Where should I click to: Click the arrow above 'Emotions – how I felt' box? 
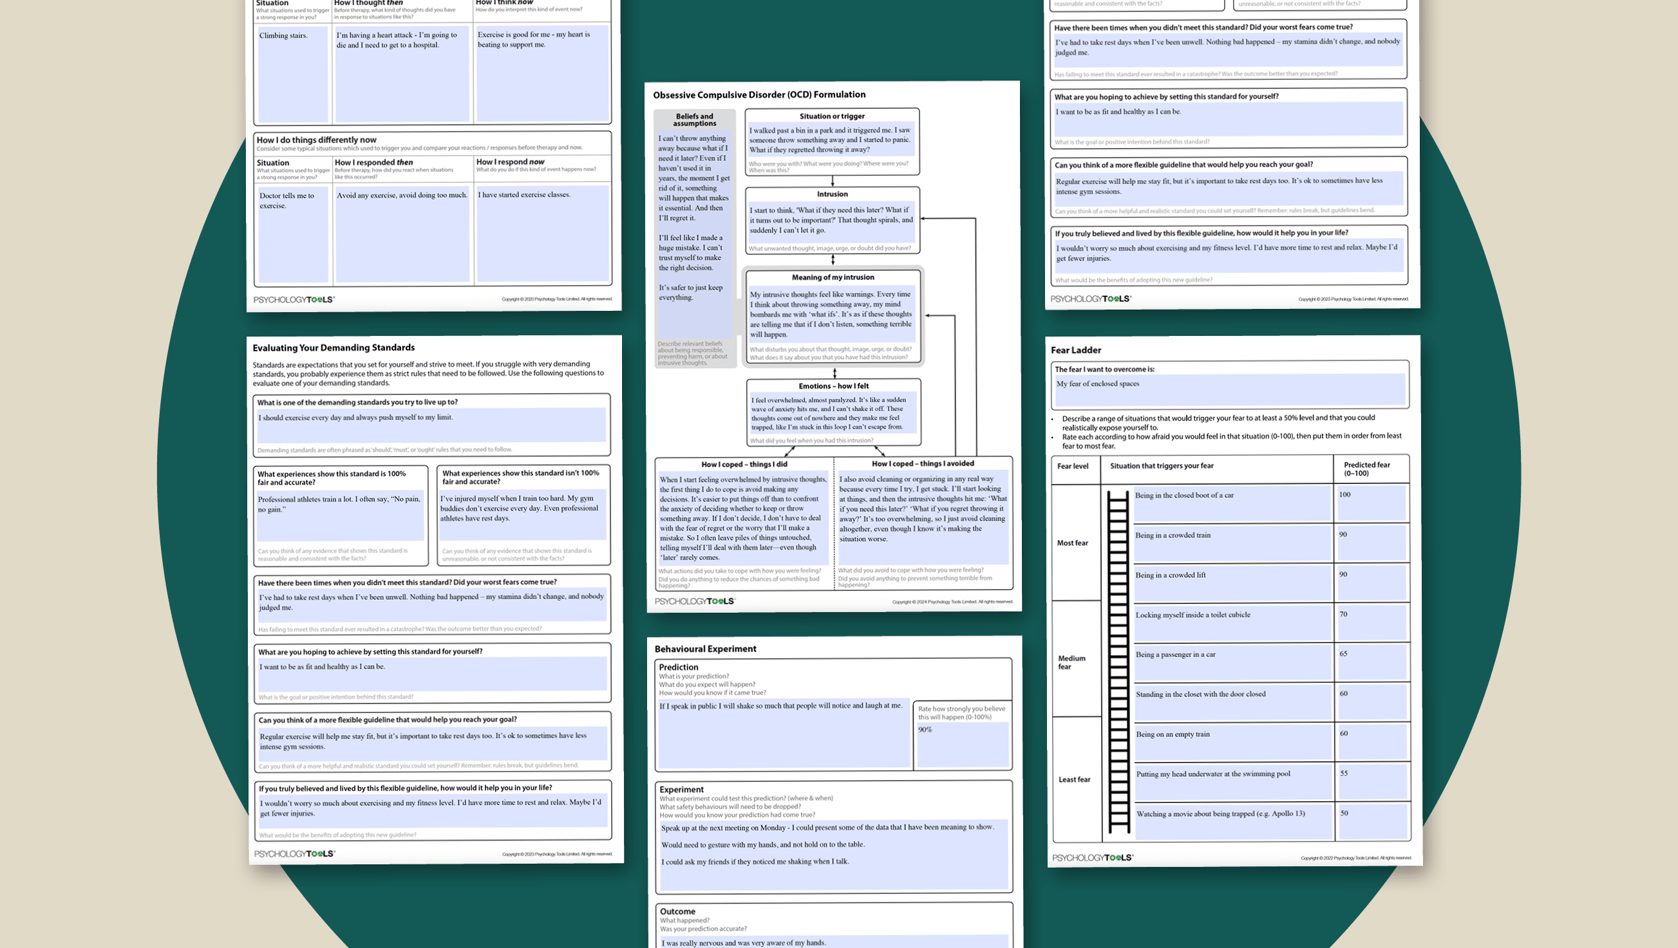(834, 373)
